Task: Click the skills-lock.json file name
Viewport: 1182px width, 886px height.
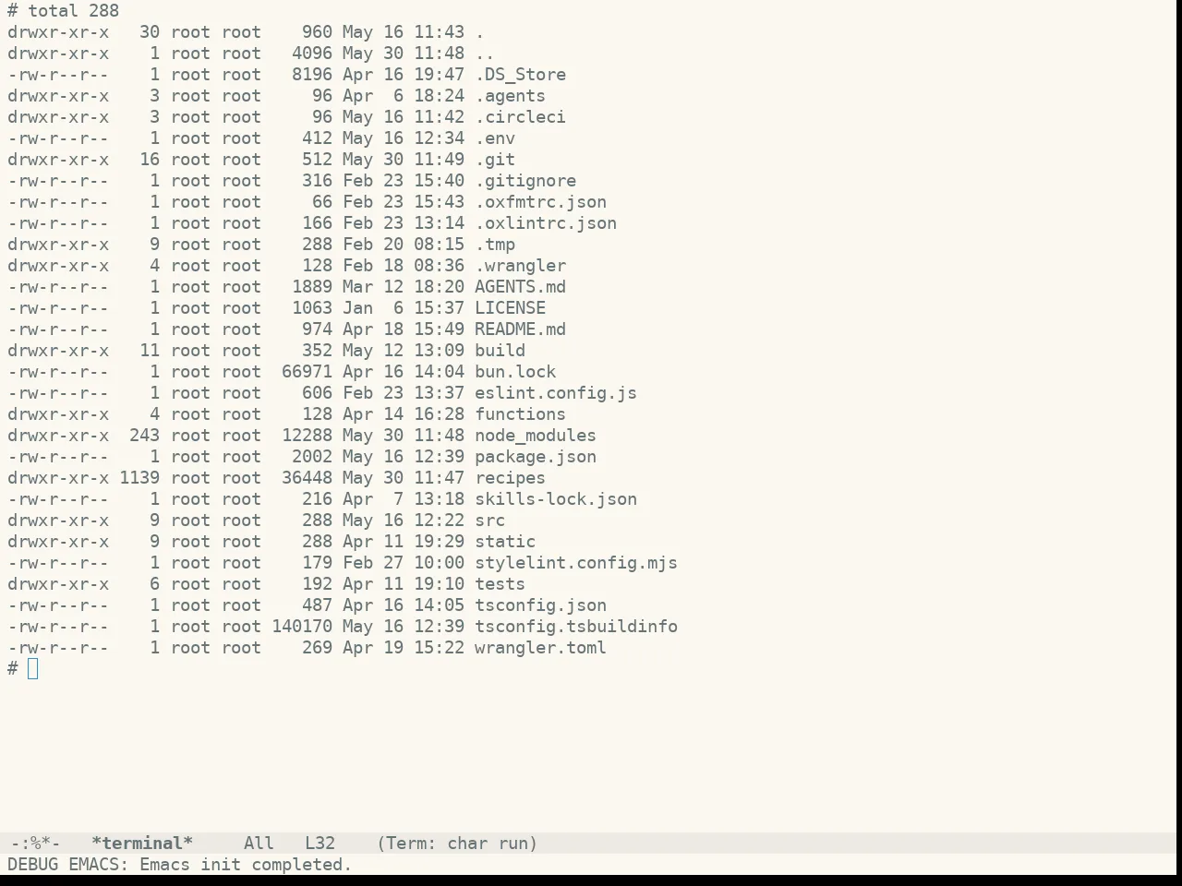Action: click(x=556, y=499)
